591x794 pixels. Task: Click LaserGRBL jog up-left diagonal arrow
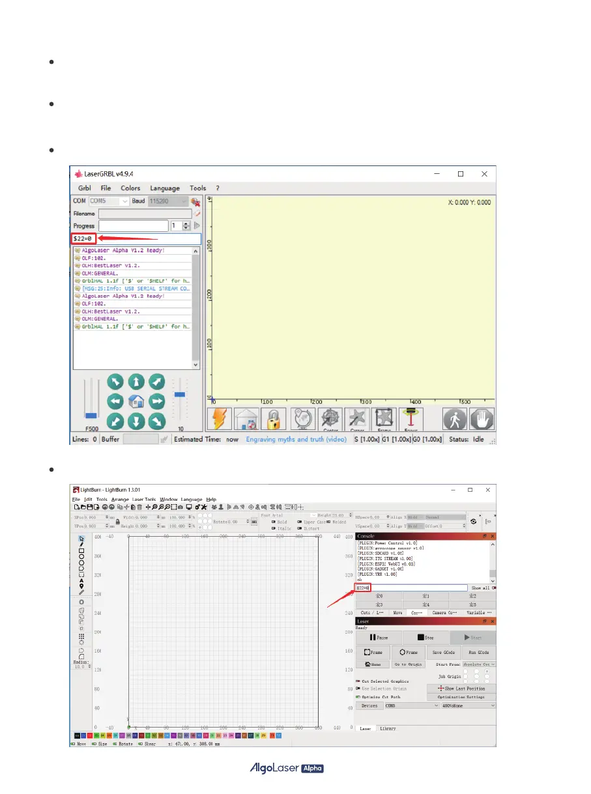coord(115,382)
